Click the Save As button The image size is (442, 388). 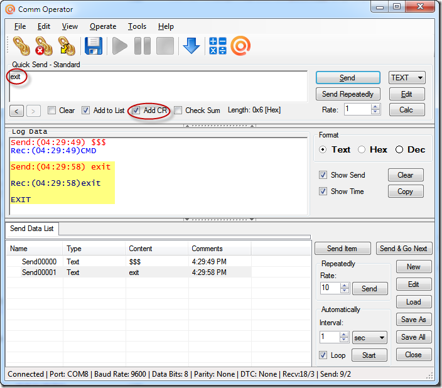coord(414,320)
